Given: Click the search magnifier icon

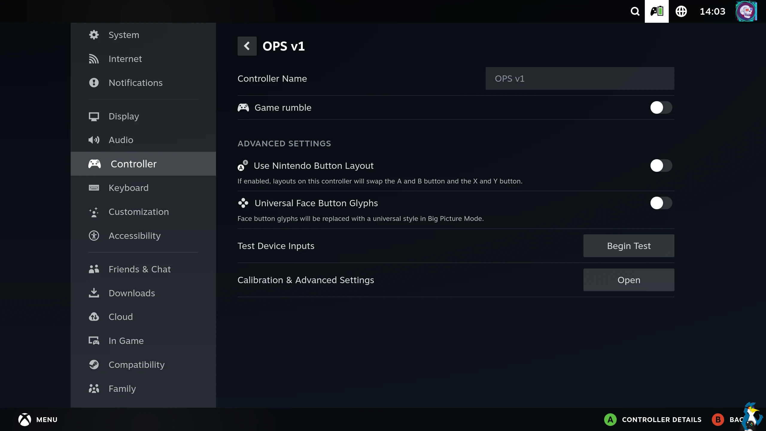Looking at the screenshot, I should (x=635, y=11).
